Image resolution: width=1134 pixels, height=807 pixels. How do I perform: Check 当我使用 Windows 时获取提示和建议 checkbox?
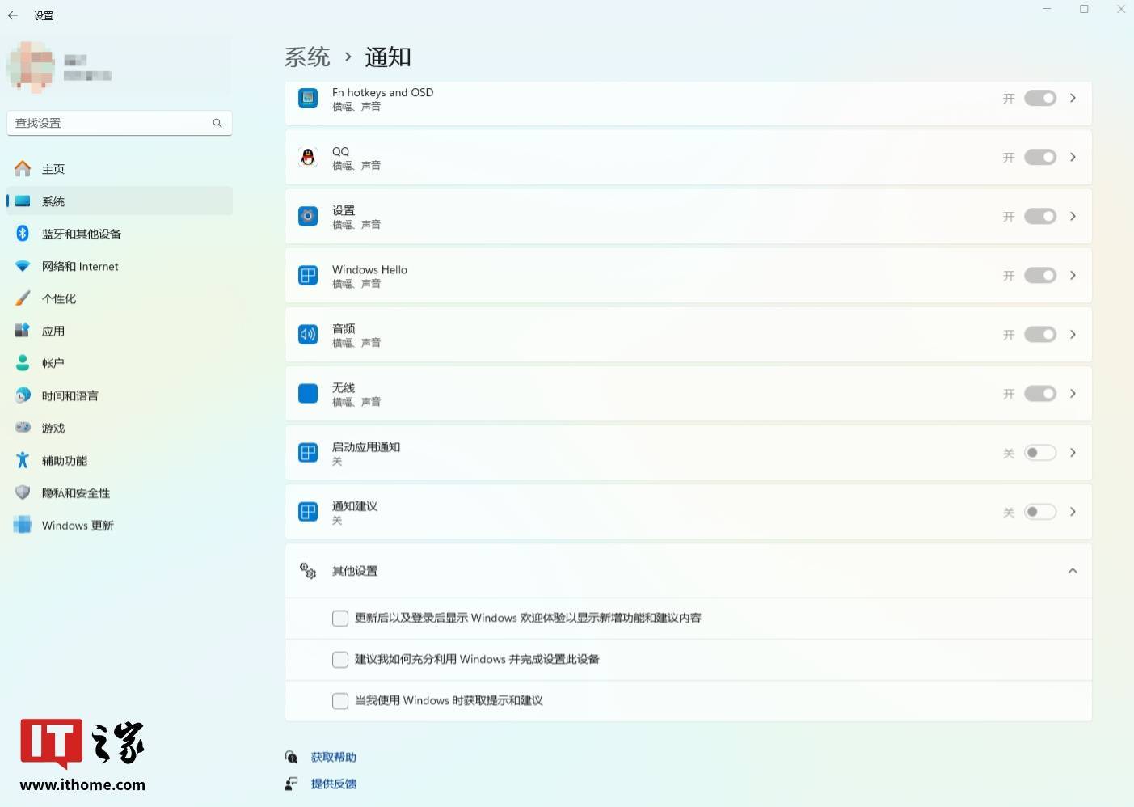[x=340, y=701]
